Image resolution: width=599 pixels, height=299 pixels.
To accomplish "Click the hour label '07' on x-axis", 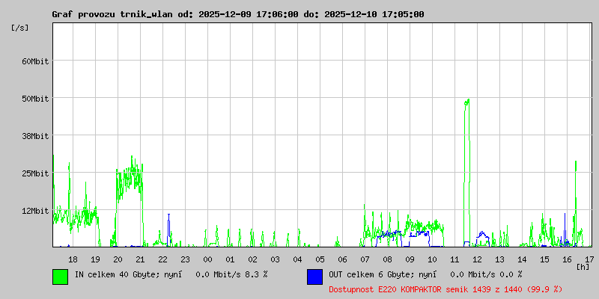I will [365, 259].
